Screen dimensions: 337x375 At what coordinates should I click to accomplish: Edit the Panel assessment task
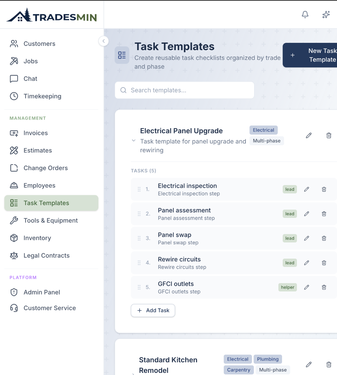(x=307, y=214)
